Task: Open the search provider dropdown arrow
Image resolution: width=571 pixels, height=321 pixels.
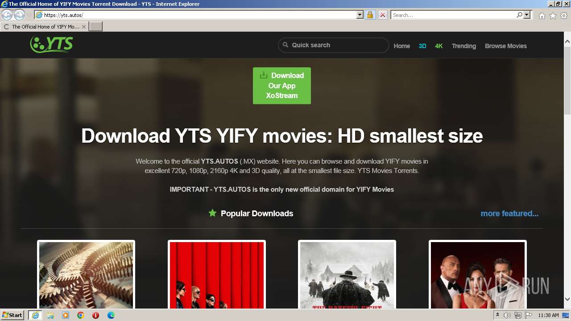Action: pyautogui.click(x=527, y=15)
